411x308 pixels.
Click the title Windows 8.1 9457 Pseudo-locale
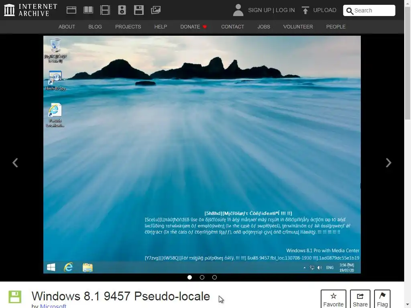click(x=121, y=296)
